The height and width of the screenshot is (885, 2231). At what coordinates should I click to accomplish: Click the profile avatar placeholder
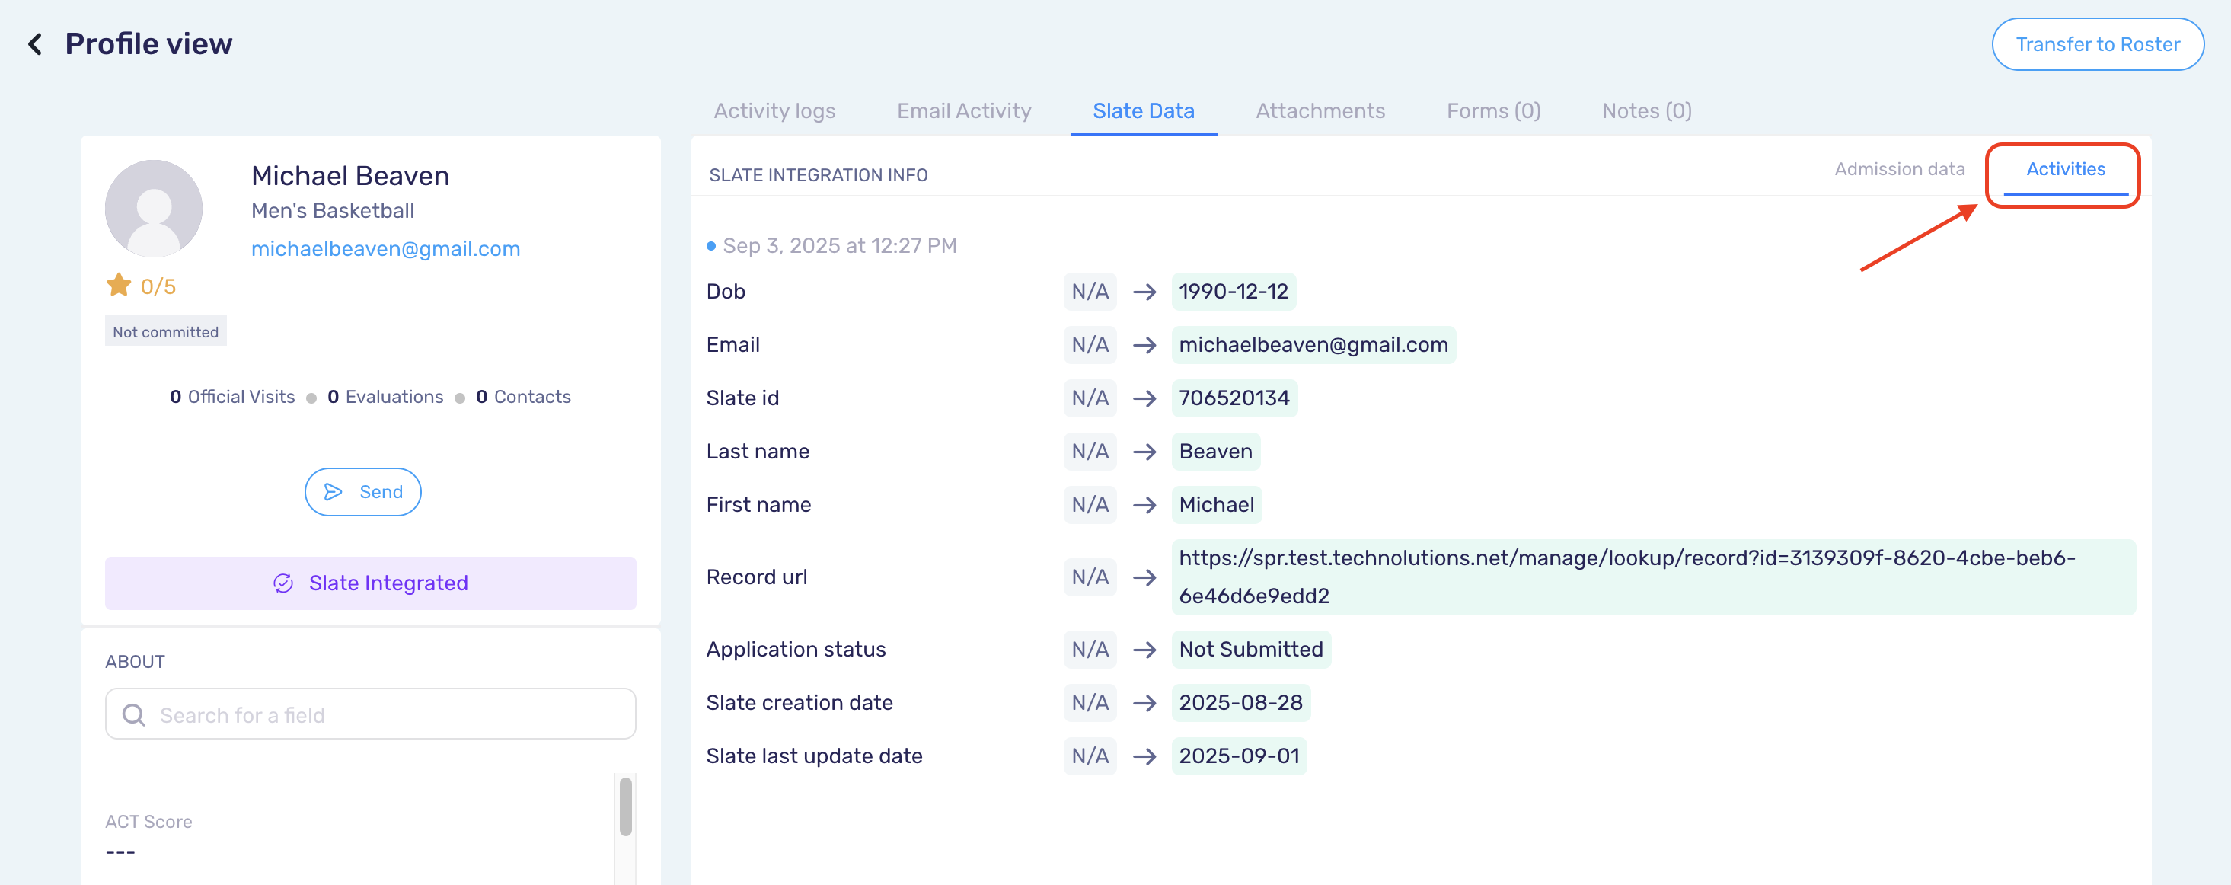pyautogui.click(x=153, y=208)
